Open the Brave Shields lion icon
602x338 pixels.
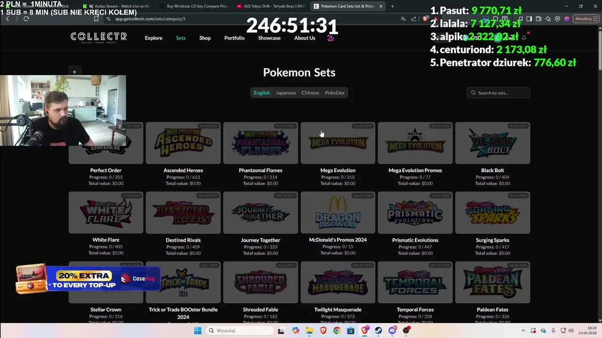tap(425, 19)
